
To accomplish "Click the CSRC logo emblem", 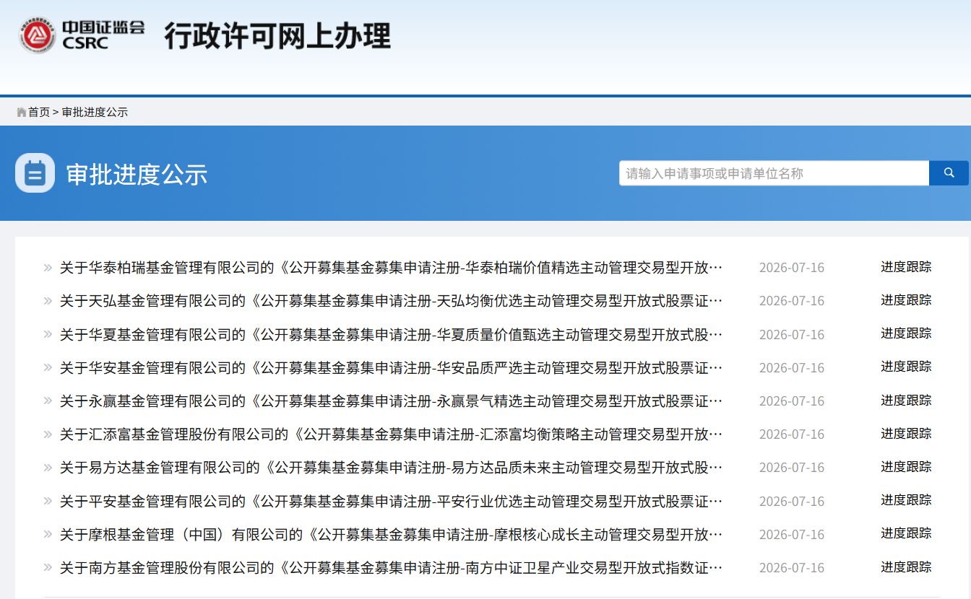I will pos(38,35).
